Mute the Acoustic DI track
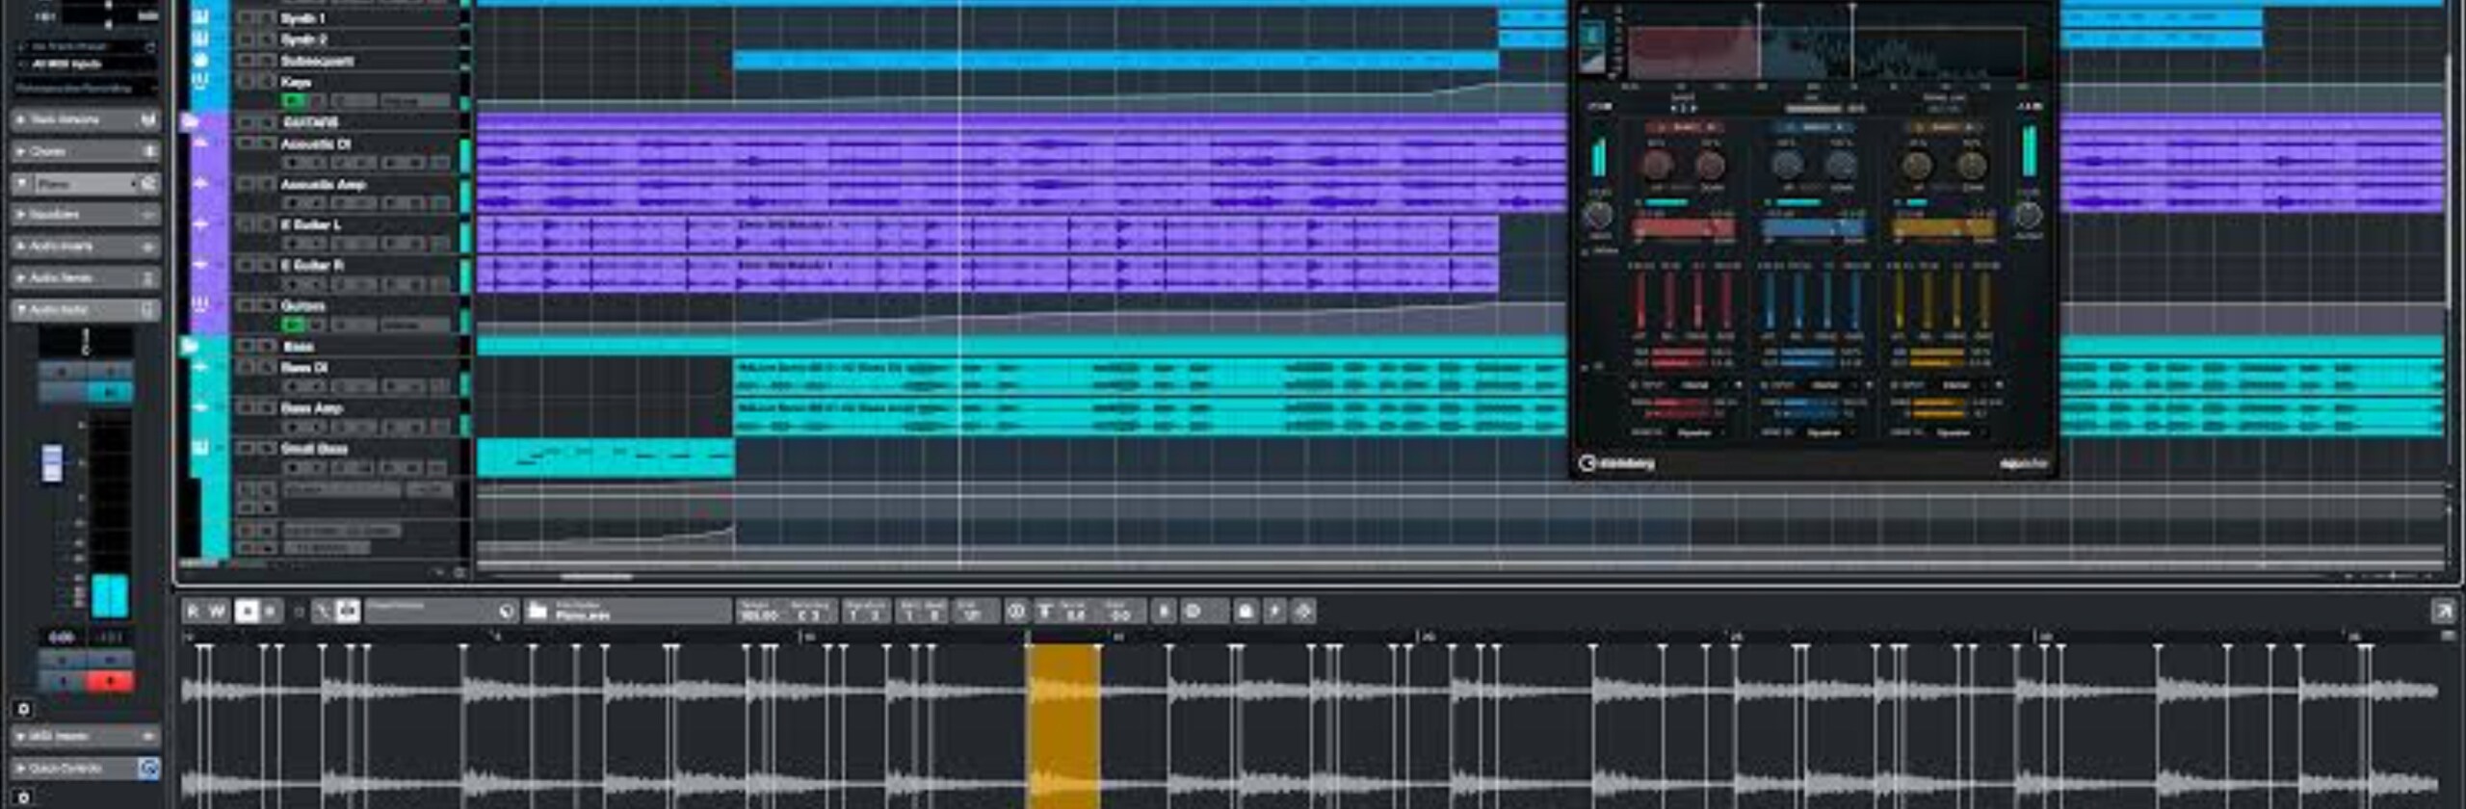Screen dimensions: 2466x809 pos(245,144)
